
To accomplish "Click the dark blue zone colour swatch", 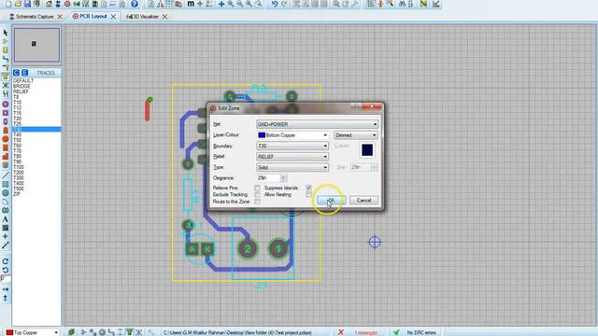I will pos(367,149).
